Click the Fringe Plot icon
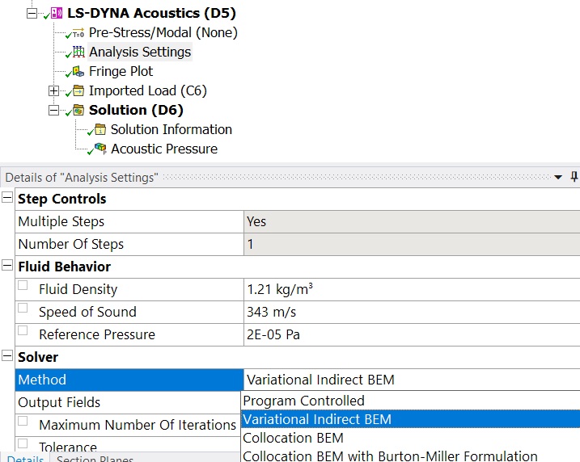 [78, 71]
